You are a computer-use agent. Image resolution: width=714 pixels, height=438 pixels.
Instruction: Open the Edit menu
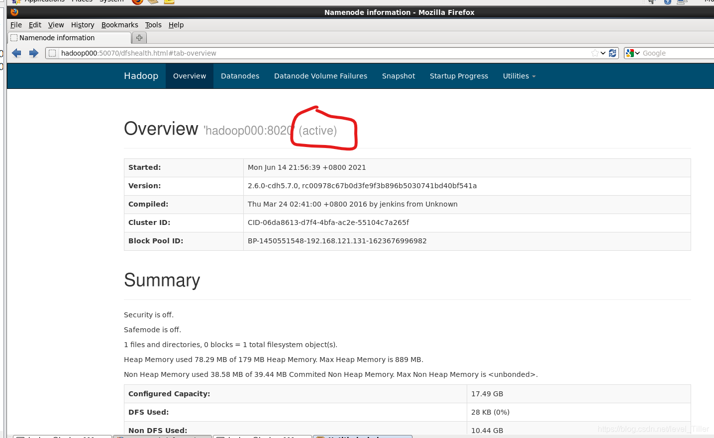click(x=35, y=25)
